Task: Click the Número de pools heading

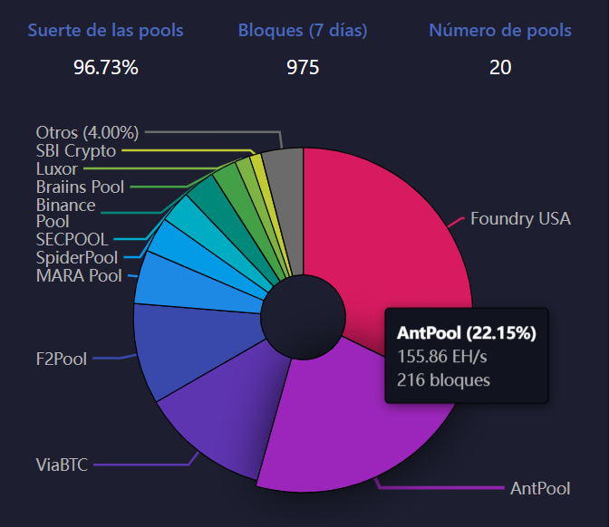Action: (x=500, y=30)
